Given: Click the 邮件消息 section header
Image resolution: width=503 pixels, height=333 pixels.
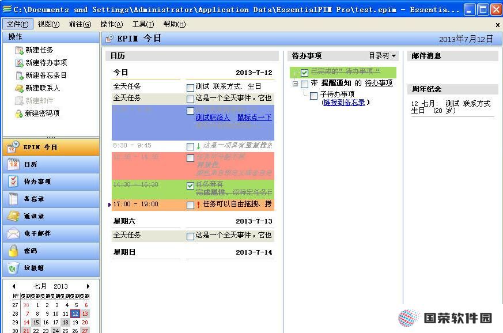Looking at the screenshot, I should [453, 56].
